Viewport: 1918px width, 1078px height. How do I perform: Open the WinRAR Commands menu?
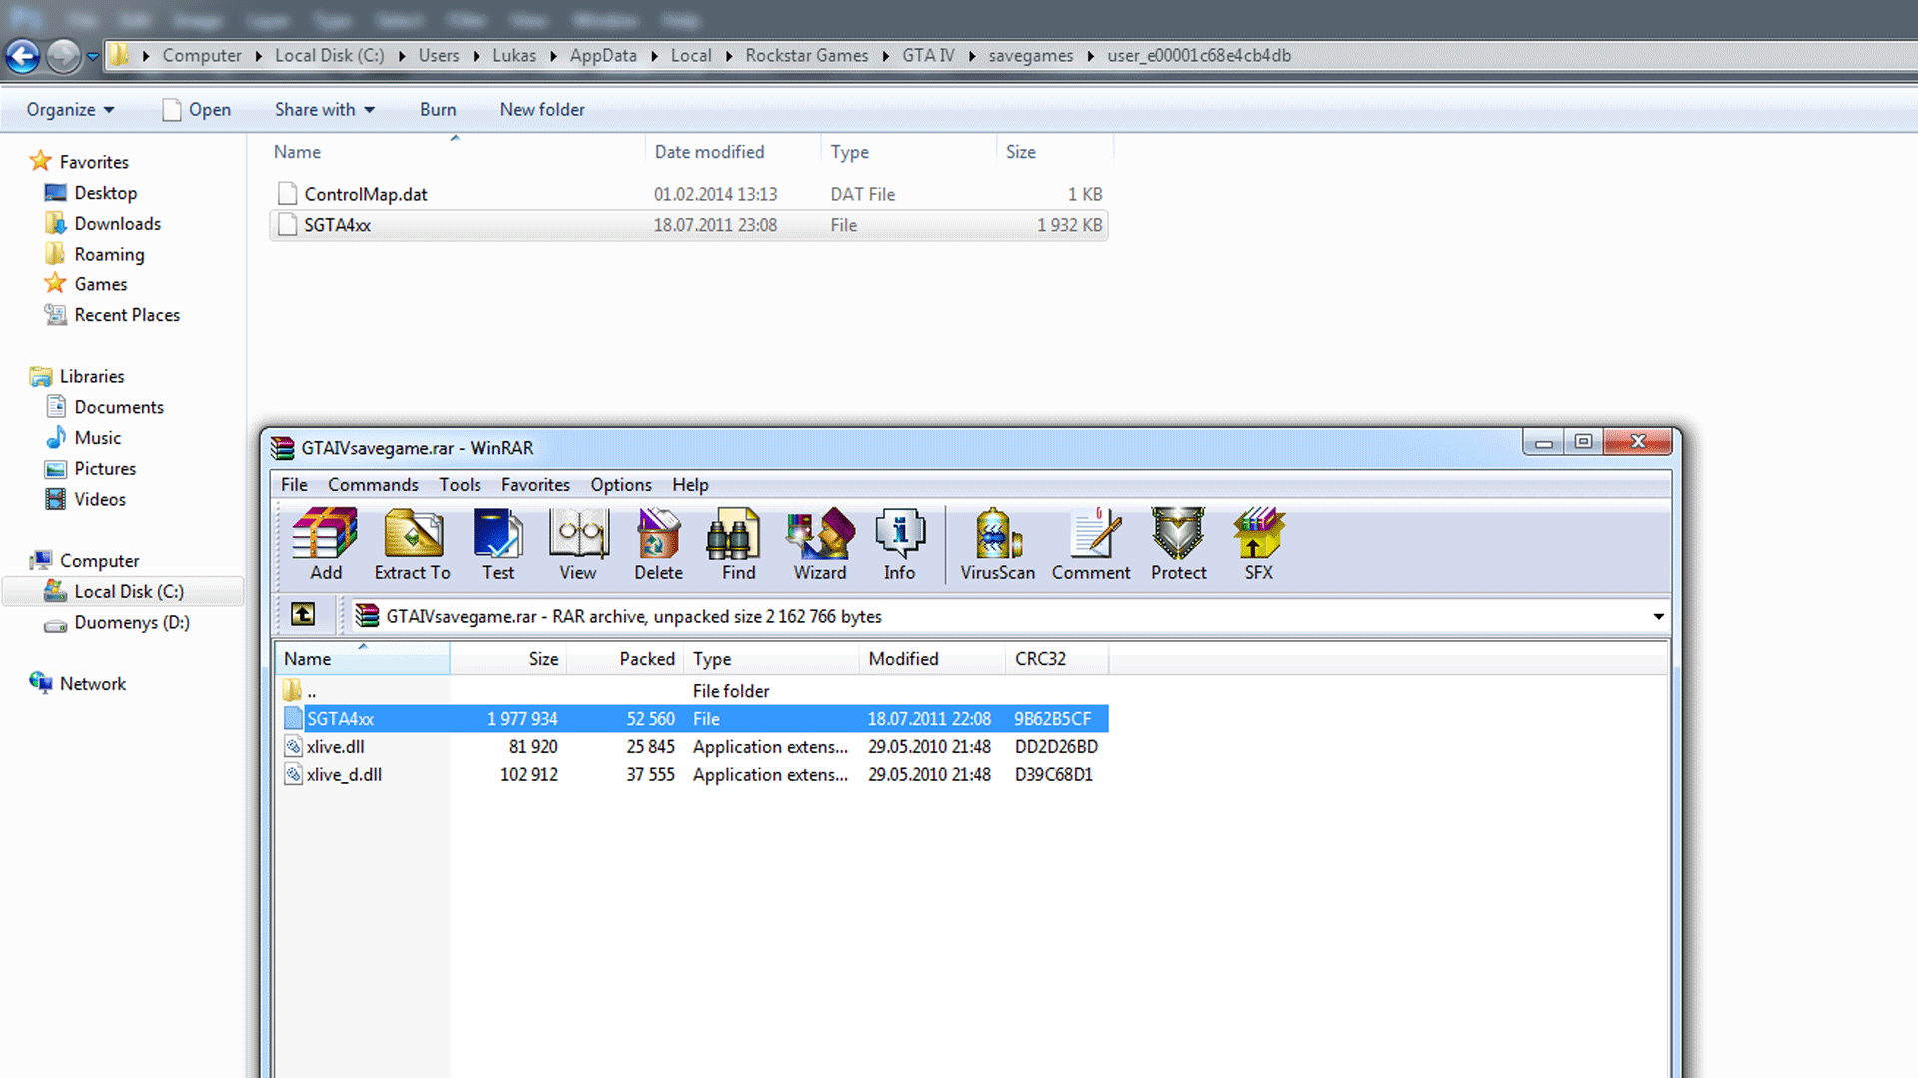point(373,485)
